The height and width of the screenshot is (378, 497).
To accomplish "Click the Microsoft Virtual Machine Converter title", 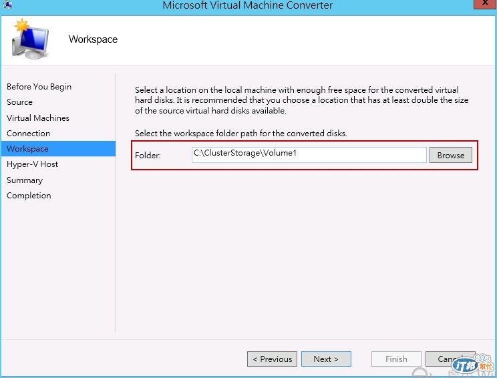I will 248,5.
